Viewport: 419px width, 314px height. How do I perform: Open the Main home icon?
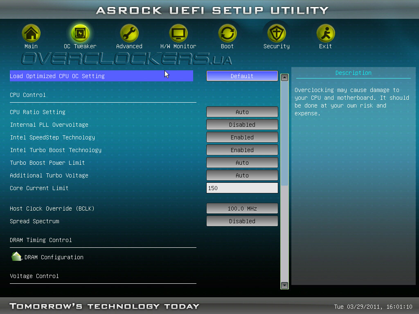31,34
